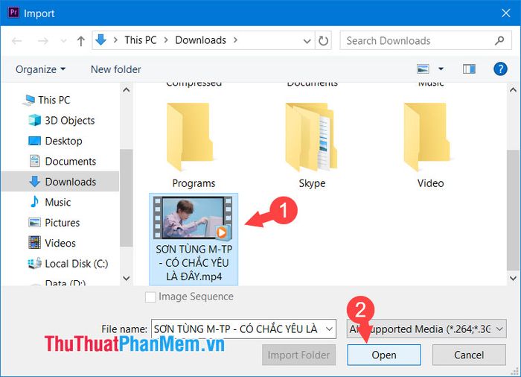
Task: Click the Local Disk drive icon
Action: click(x=34, y=263)
